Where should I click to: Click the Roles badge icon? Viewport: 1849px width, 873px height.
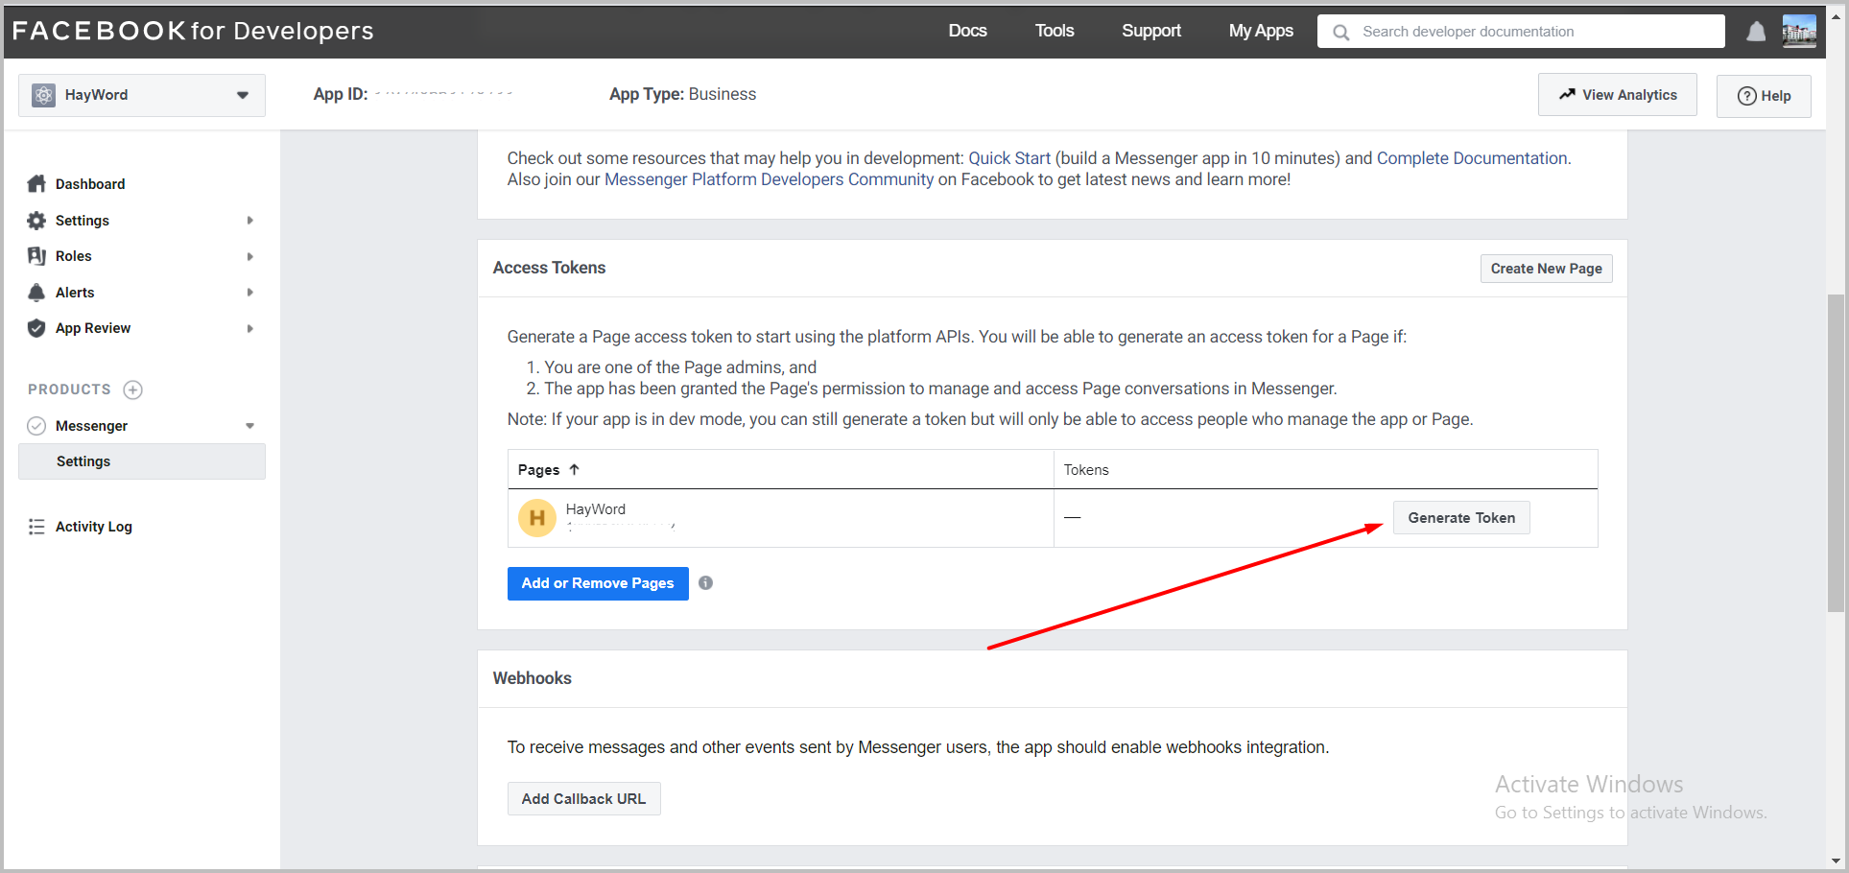coord(36,256)
